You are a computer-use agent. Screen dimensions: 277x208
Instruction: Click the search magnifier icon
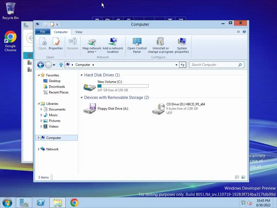[240, 65]
